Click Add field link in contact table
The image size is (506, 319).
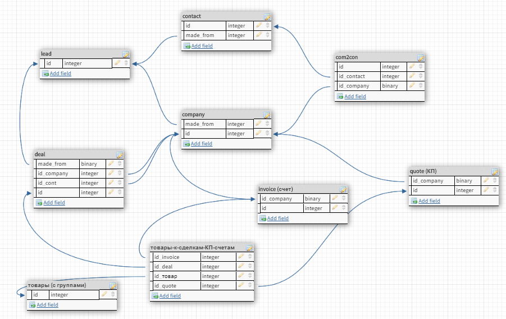tap(202, 46)
